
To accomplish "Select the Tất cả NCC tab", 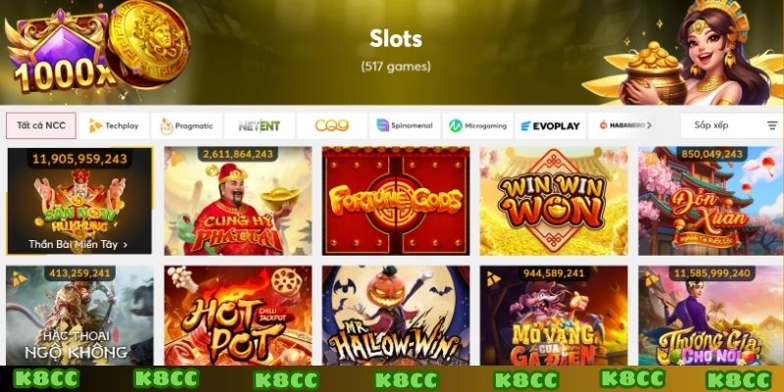I will click(x=41, y=125).
